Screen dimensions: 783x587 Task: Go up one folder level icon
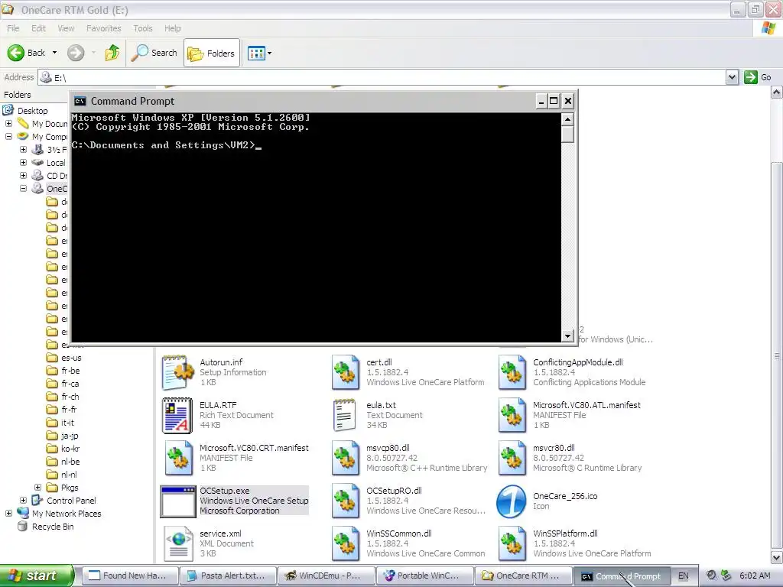(x=112, y=53)
